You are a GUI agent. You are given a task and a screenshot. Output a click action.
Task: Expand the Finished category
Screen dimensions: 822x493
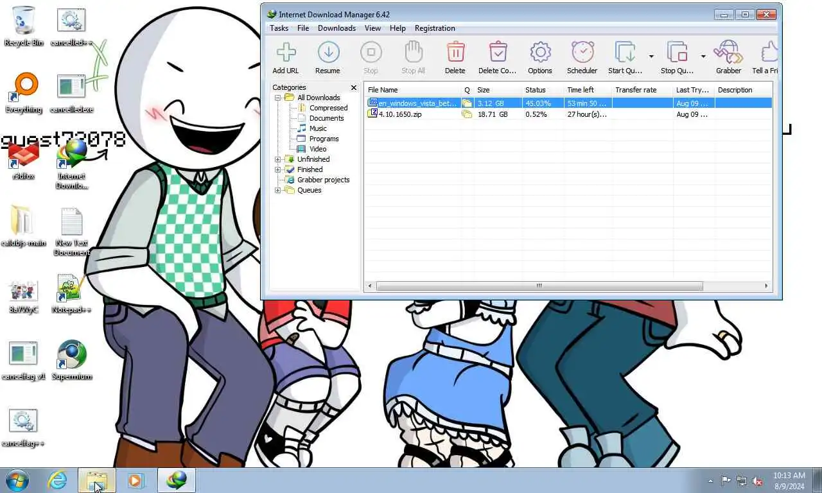click(278, 169)
